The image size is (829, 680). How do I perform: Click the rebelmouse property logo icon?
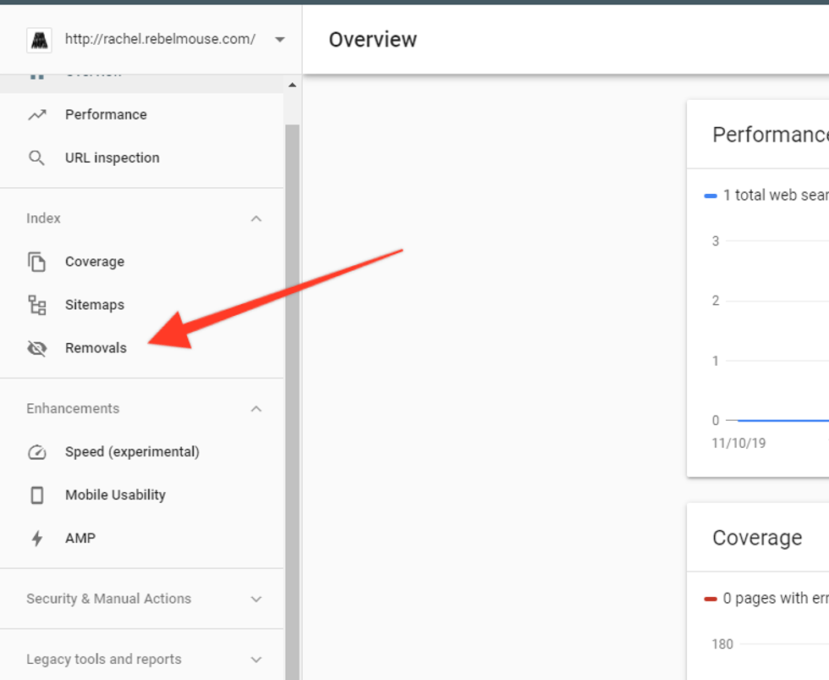pos(39,40)
